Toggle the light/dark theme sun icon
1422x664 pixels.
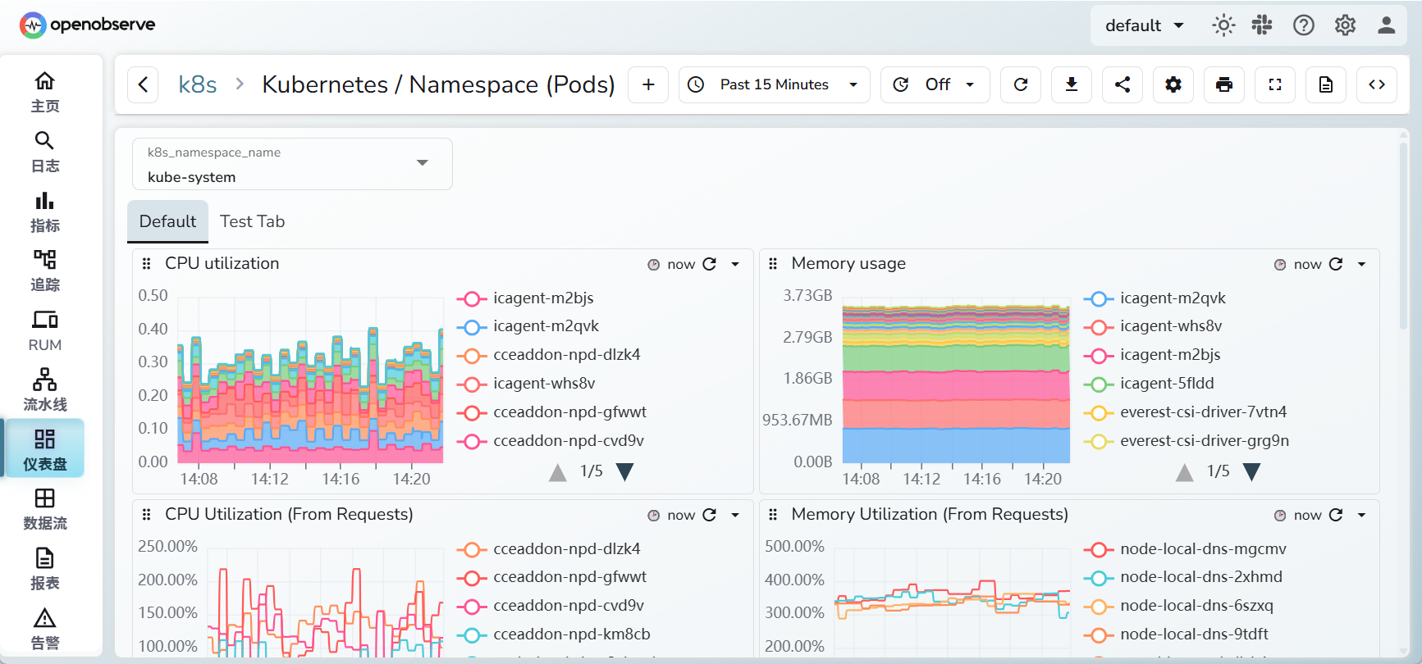pyautogui.click(x=1223, y=25)
